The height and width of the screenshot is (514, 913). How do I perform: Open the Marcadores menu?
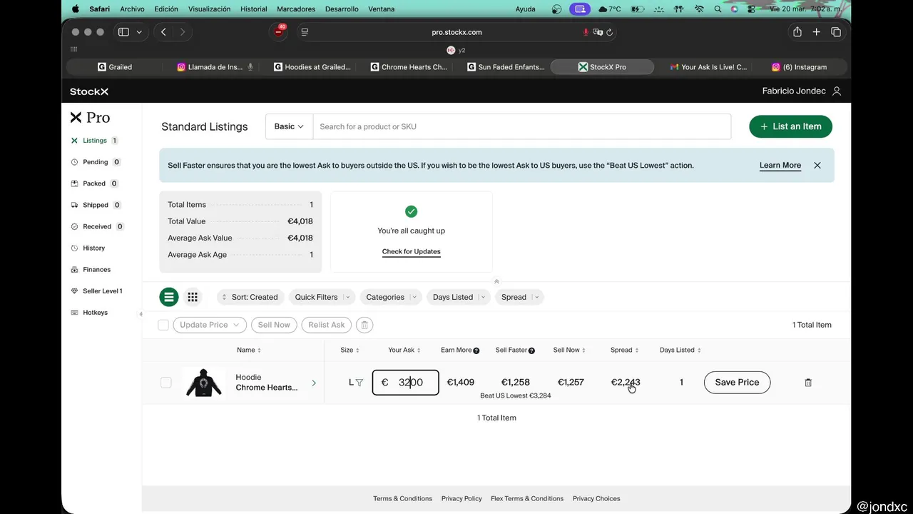[x=295, y=9]
